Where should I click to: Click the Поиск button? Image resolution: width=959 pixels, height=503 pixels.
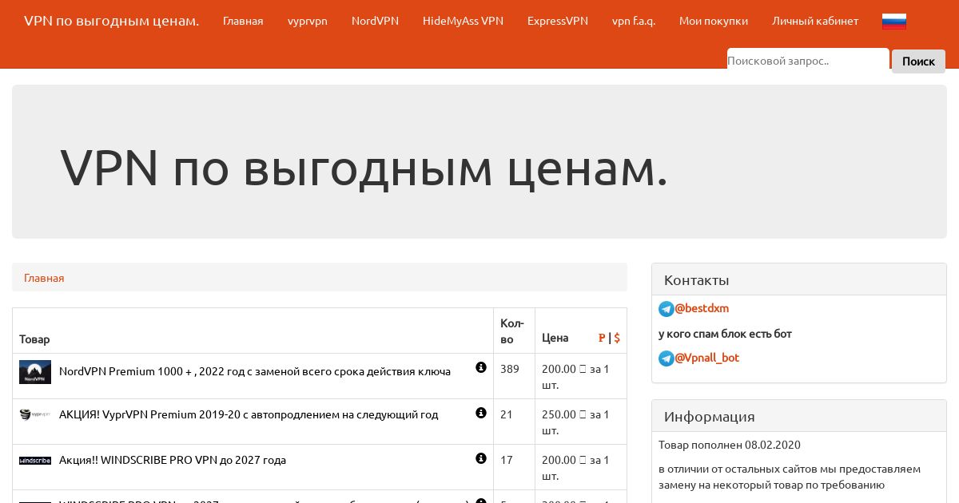(x=918, y=61)
